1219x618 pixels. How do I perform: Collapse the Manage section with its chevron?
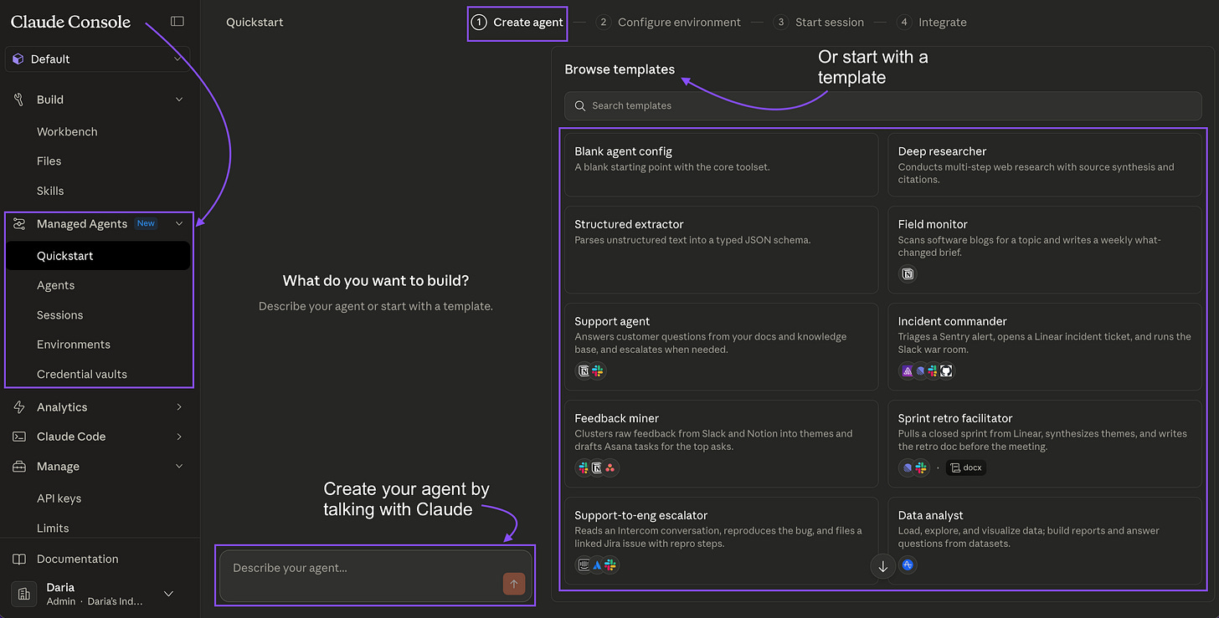[x=178, y=467]
